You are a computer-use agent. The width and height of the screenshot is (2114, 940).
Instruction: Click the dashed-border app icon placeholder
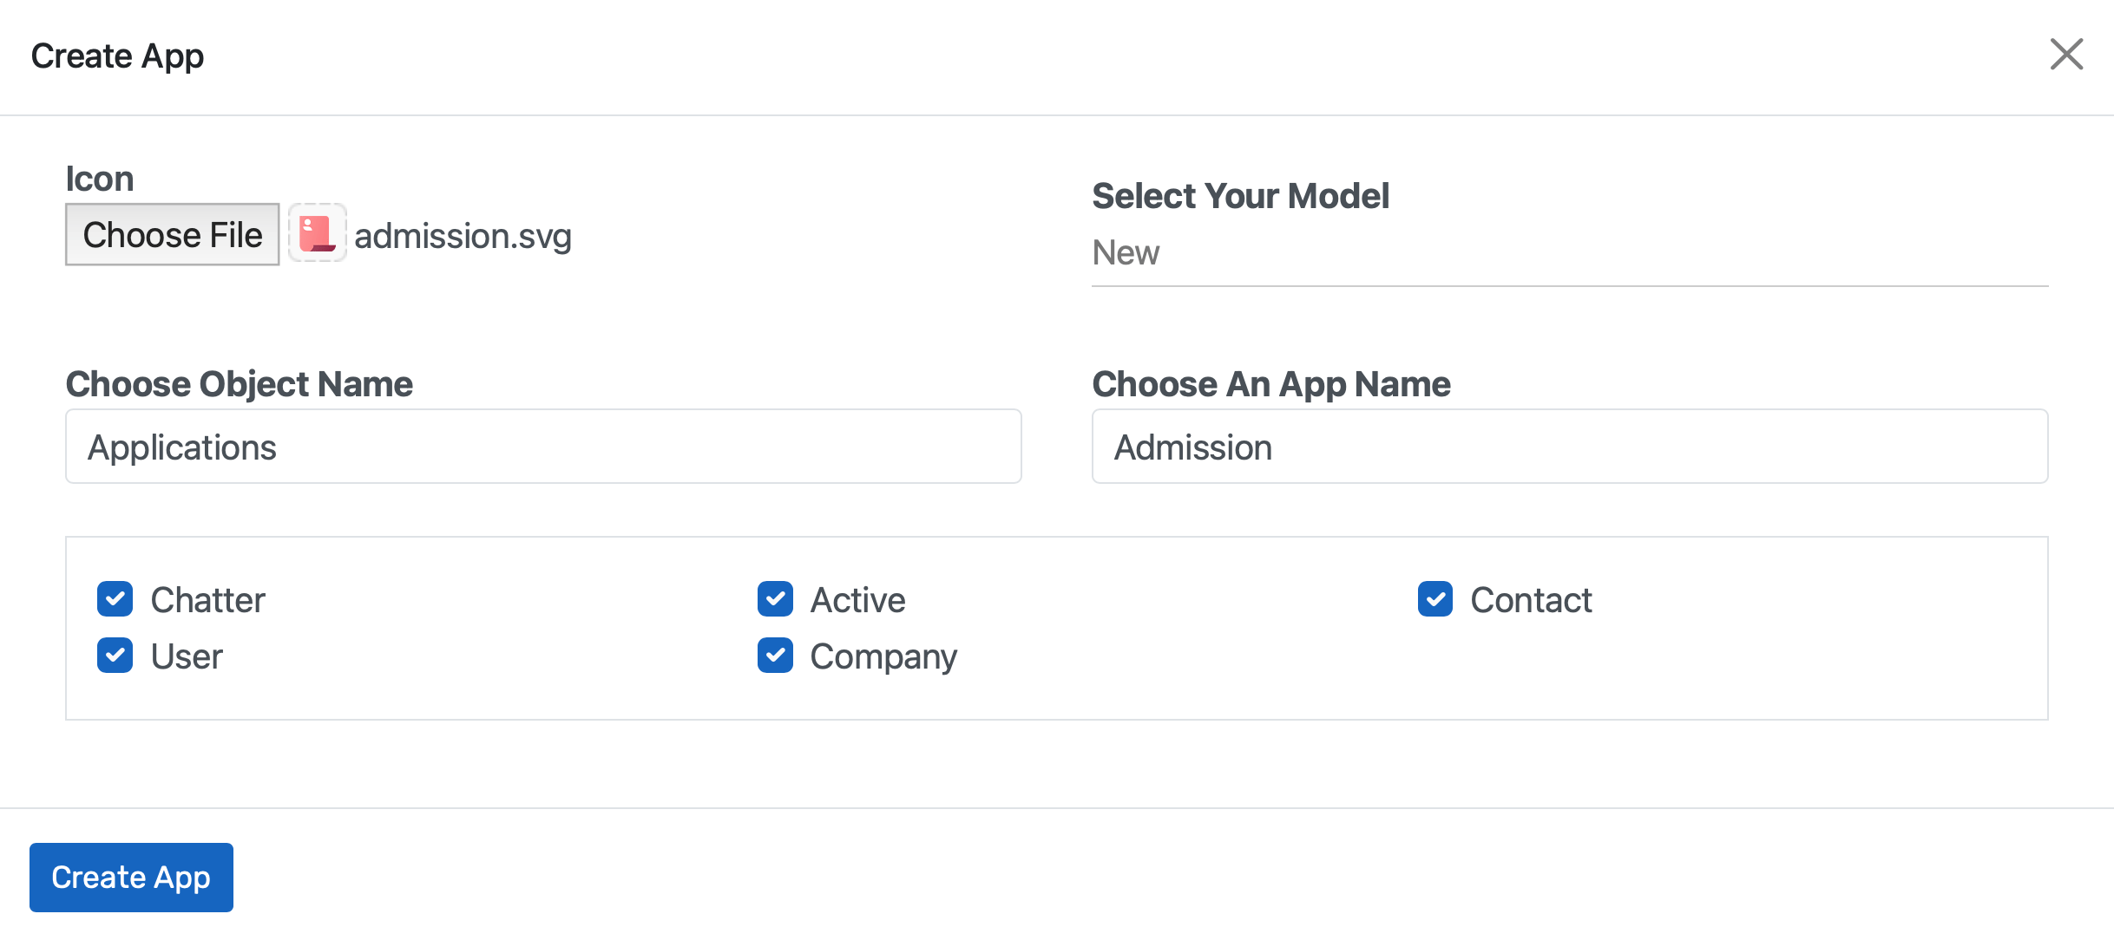point(317,233)
